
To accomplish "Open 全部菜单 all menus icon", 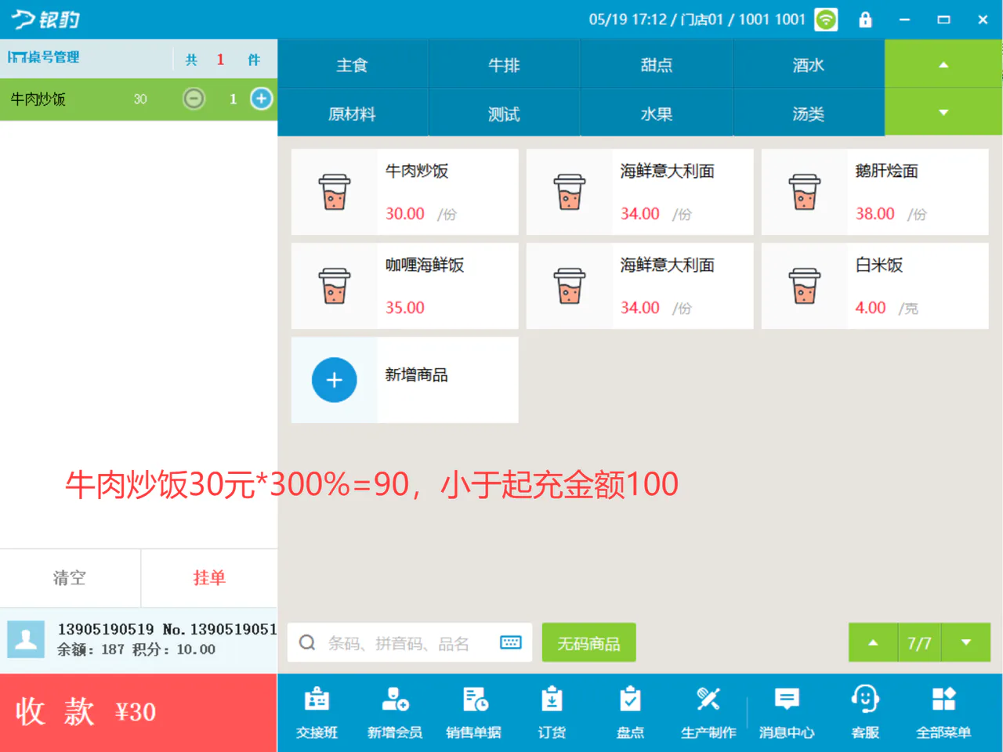I will (x=943, y=712).
